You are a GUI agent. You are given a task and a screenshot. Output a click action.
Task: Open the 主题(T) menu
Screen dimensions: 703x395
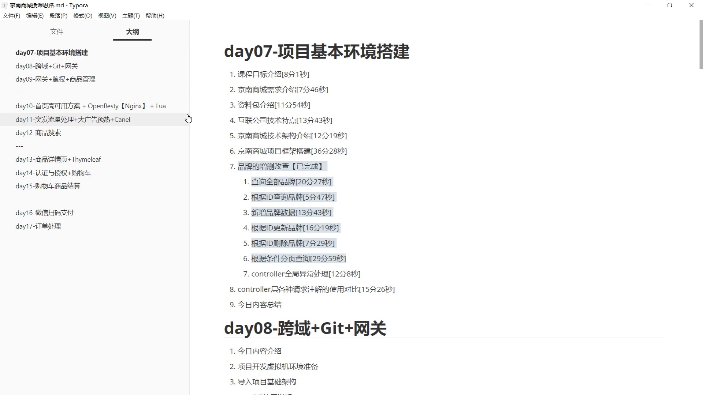pos(131,15)
